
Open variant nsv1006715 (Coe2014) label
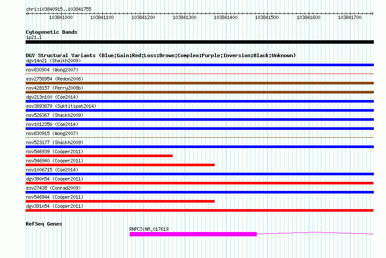(x=52, y=170)
